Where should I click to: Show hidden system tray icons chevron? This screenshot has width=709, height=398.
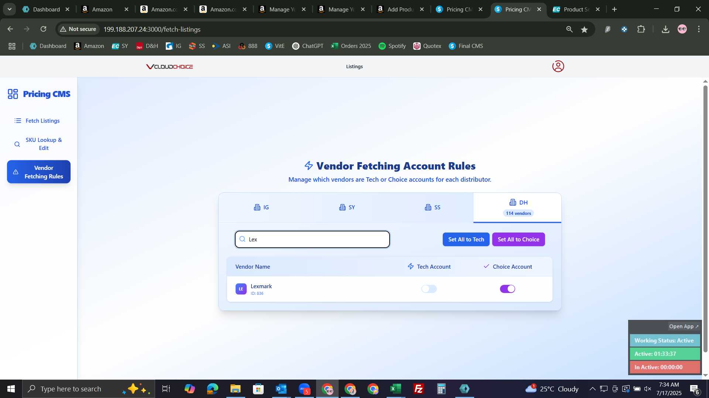pyautogui.click(x=592, y=389)
